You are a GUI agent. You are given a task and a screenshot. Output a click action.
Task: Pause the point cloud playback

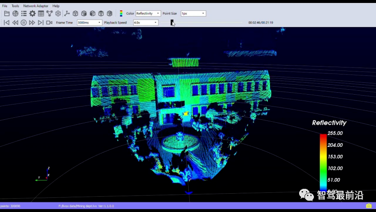[x=24, y=23]
